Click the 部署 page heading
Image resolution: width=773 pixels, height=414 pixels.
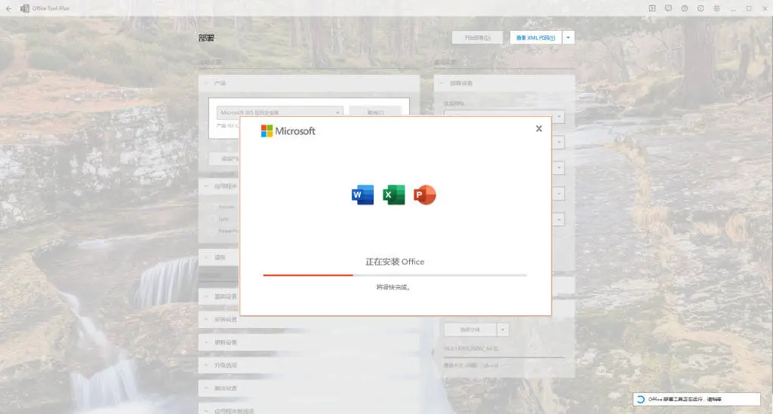[206, 38]
